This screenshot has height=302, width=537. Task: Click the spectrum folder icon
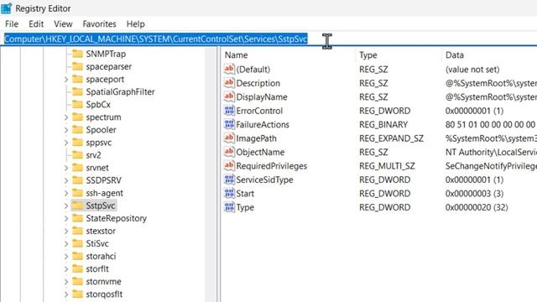(x=77, y=117)
